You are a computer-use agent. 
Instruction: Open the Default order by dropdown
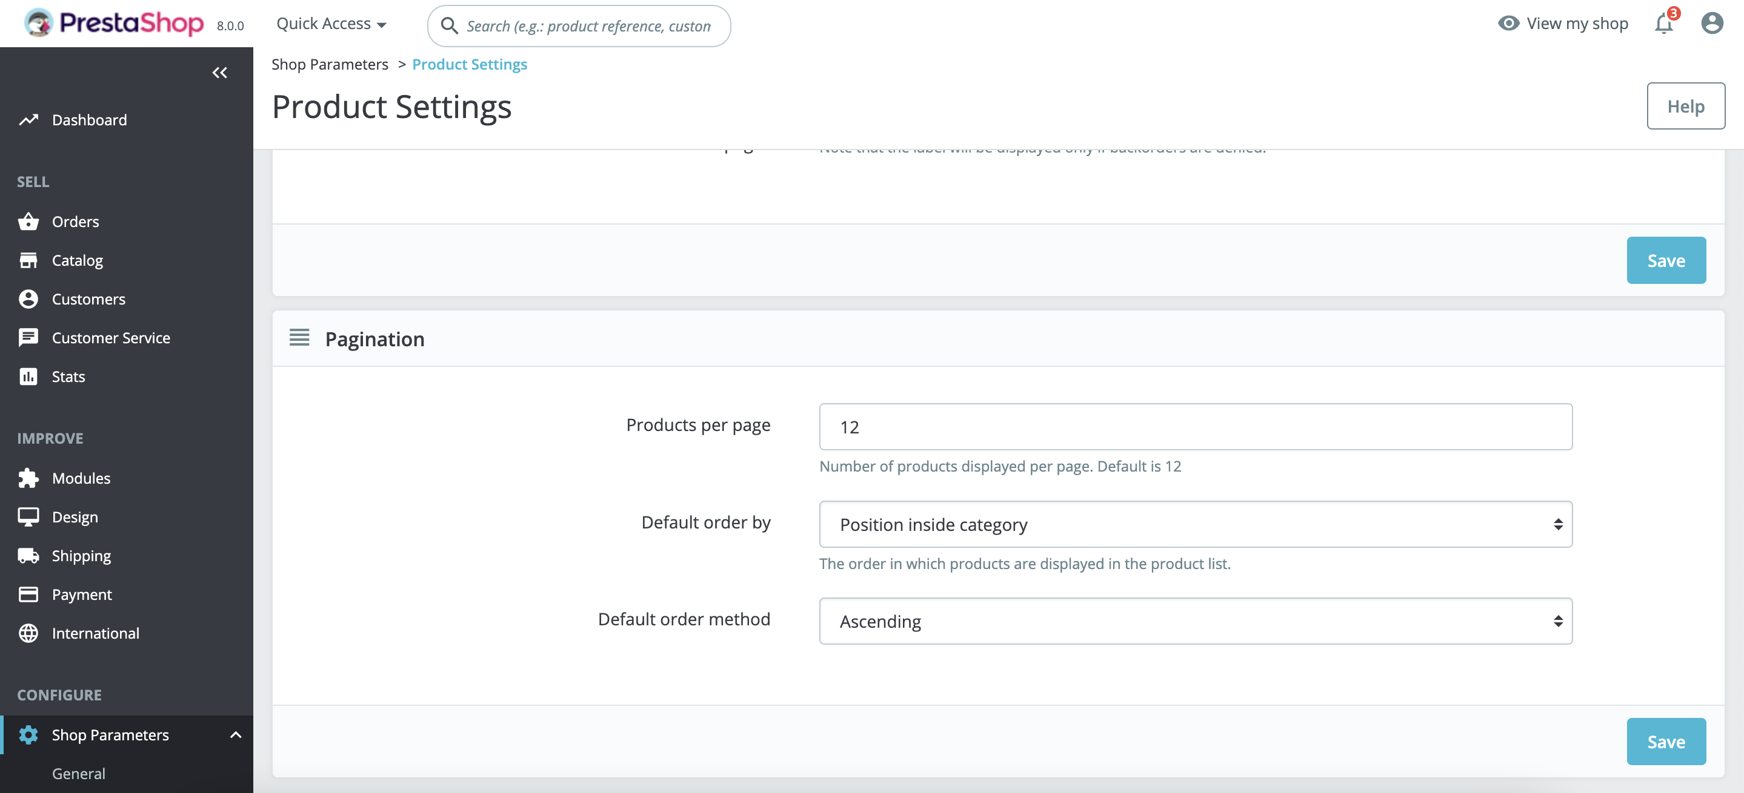[x=1195, y=525]
